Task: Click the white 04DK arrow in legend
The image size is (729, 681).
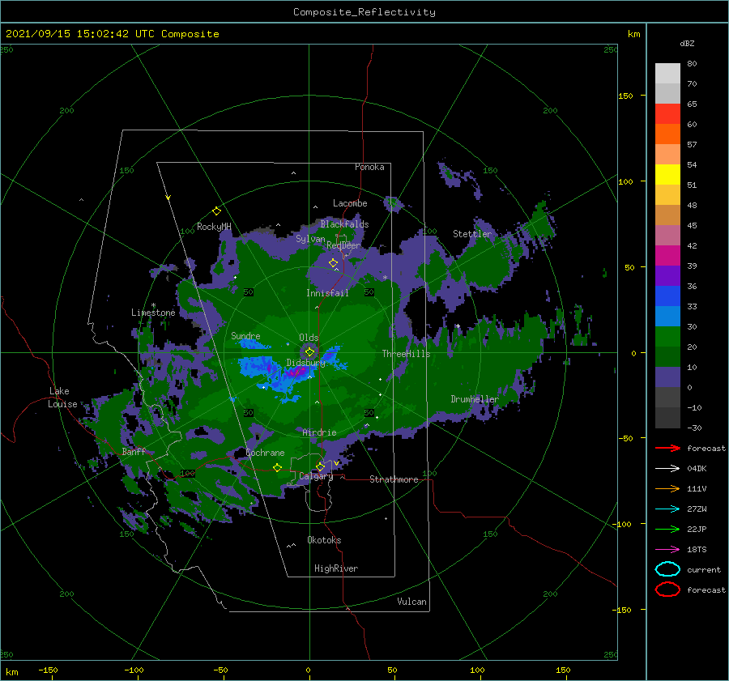Action: point(667,468)
